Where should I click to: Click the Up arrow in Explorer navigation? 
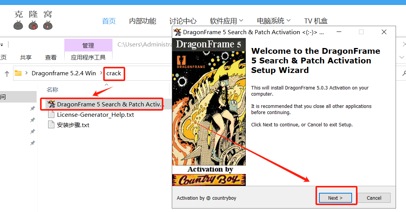[7, 74]
